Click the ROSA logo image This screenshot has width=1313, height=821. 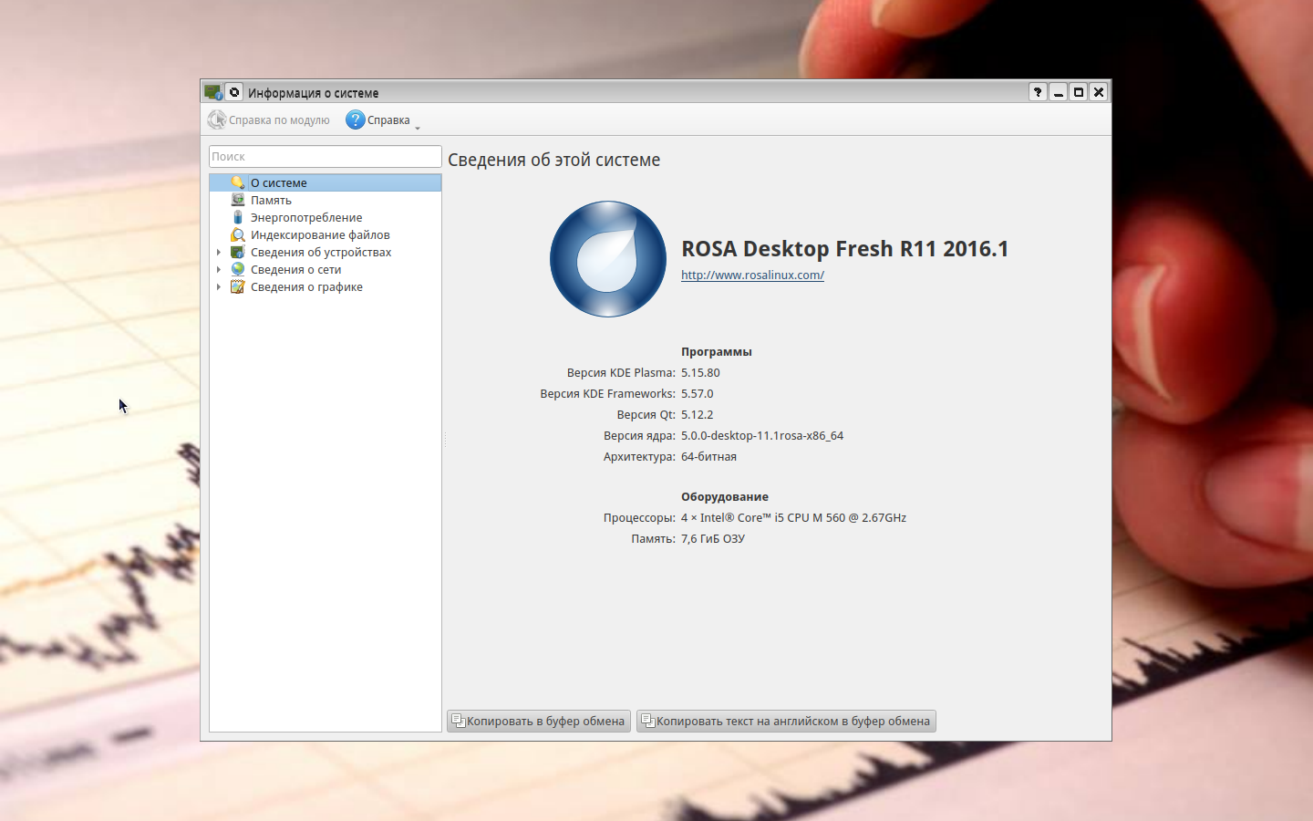(608, 259)
